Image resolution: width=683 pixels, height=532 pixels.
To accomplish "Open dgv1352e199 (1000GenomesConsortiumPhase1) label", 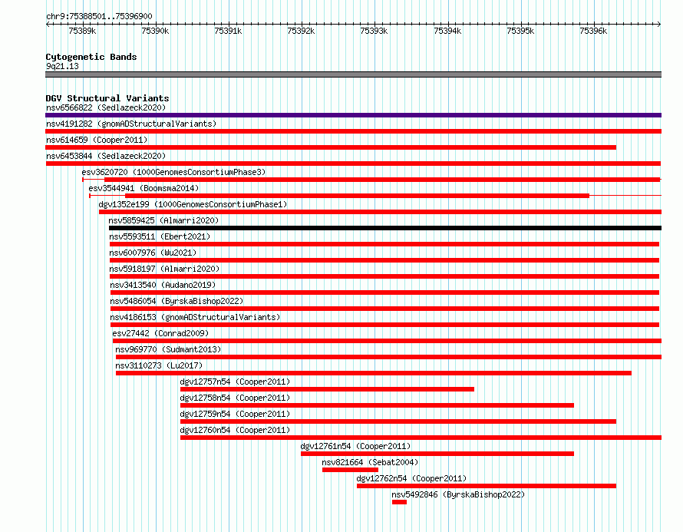I will pos(193,204).
